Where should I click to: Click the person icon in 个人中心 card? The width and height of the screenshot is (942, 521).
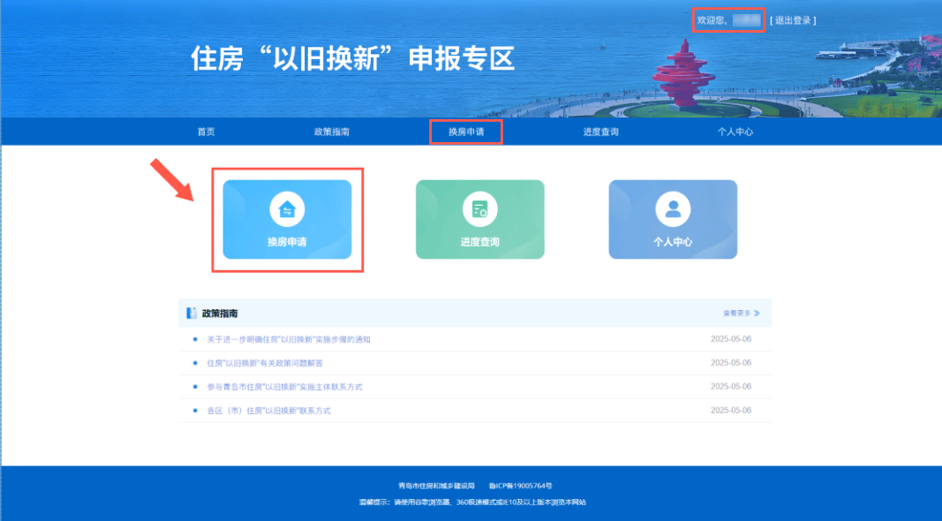tap(673, 209)
